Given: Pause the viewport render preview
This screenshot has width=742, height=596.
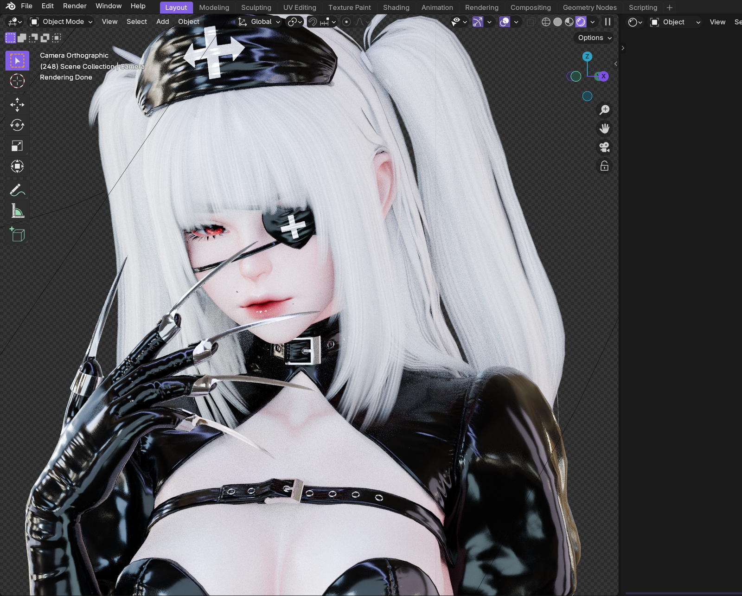Looking at the screenshot, I should pyautogui.click(x=608, y=22).
